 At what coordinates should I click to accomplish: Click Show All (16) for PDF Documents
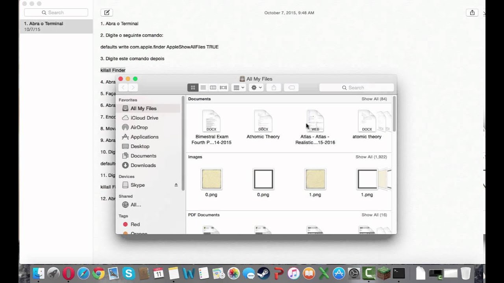374,215
